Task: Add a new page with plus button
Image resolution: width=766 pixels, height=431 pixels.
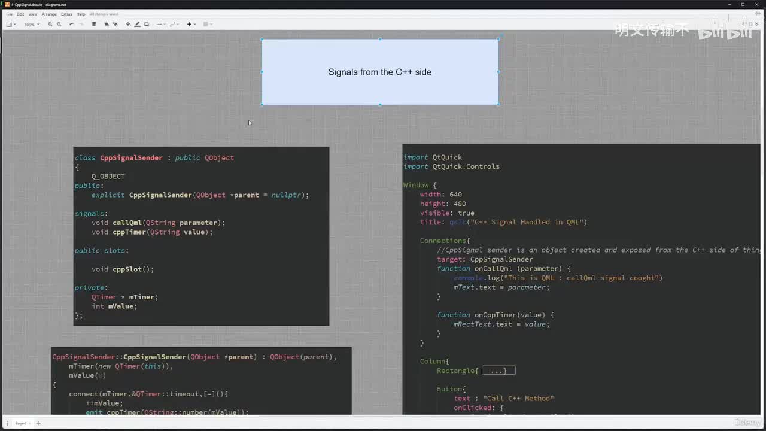Action: click(x=38, y=423)
